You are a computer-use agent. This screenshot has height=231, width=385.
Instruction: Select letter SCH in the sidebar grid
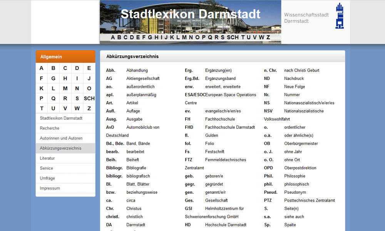tap(89, 98)
